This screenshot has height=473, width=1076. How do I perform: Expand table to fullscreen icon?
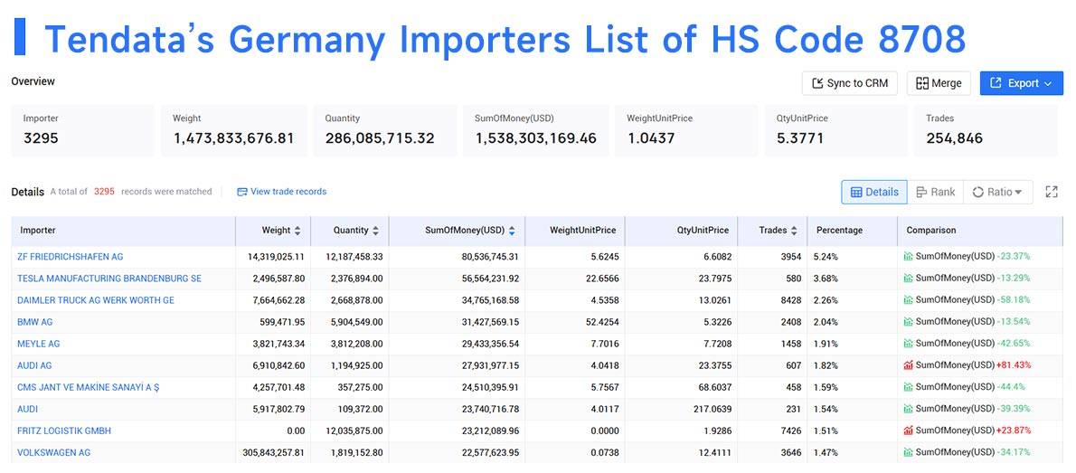[x=1052, y=193]
